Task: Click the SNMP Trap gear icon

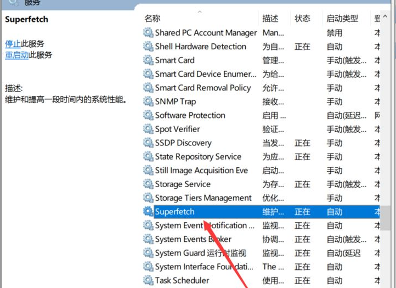Action: click(148, 101)
